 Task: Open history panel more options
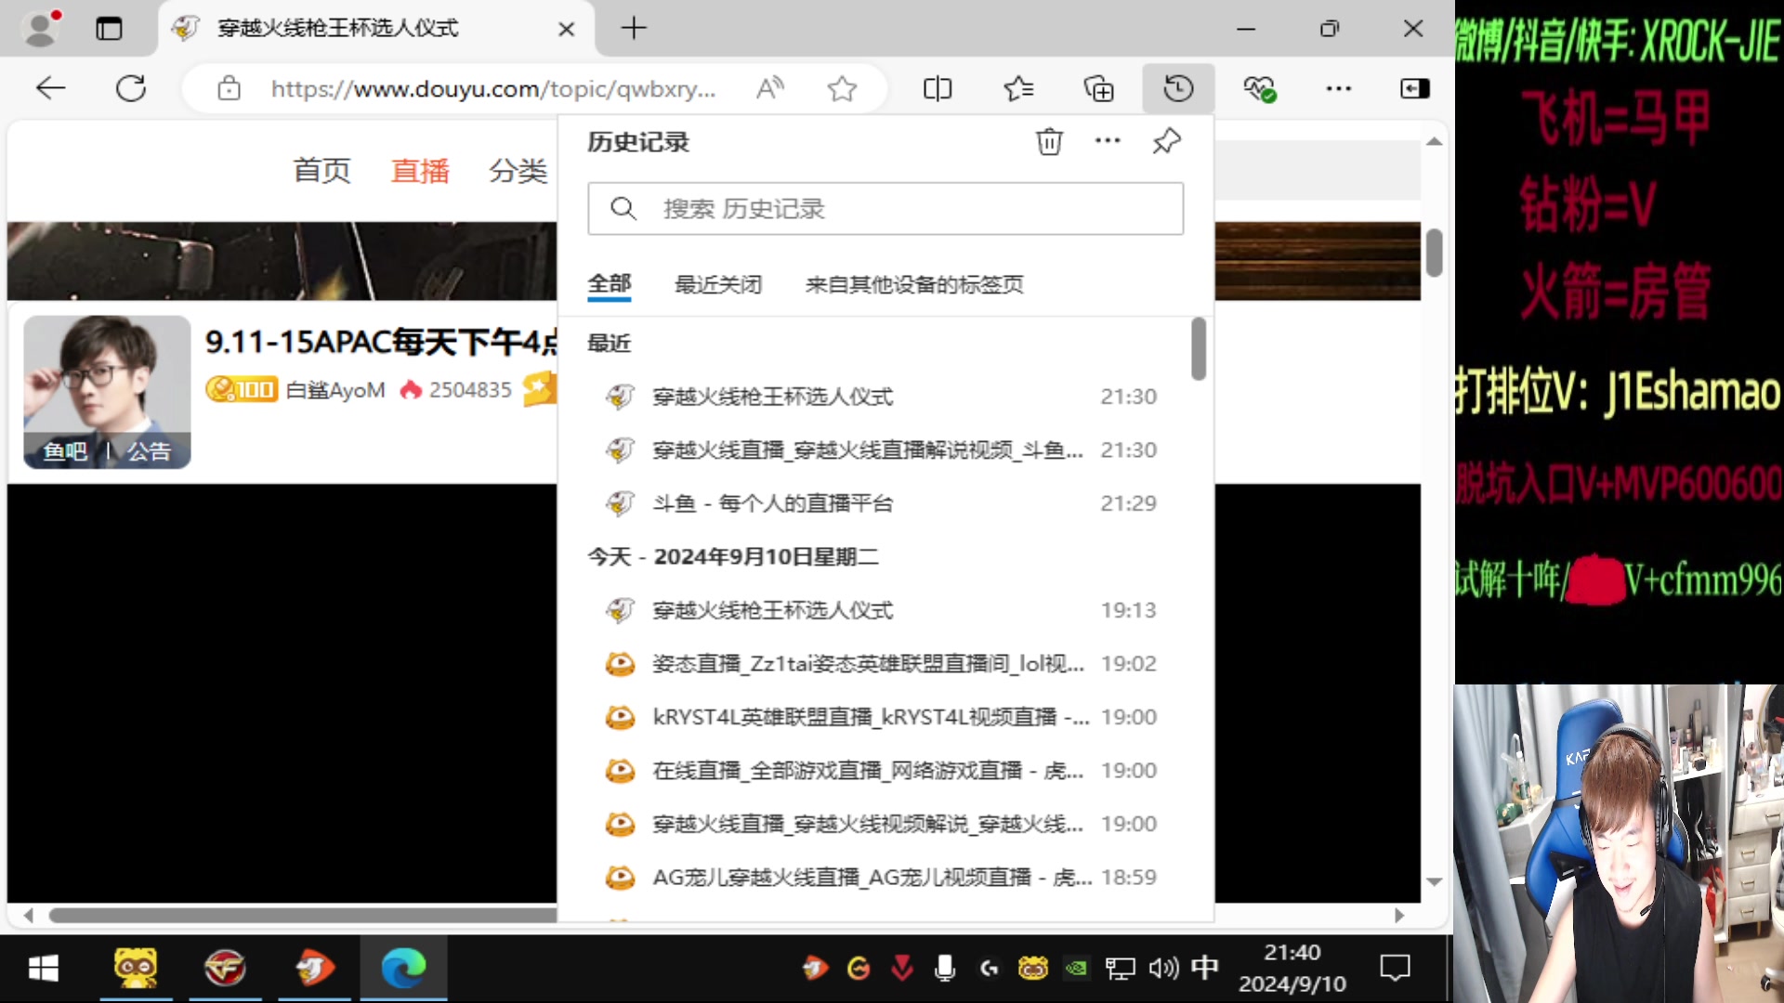coord(1108,140)
